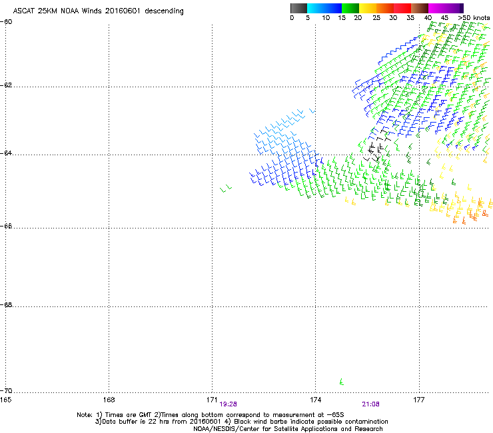Click latitude label -60
The image size is (493, 433).
[x=6, y=22]
